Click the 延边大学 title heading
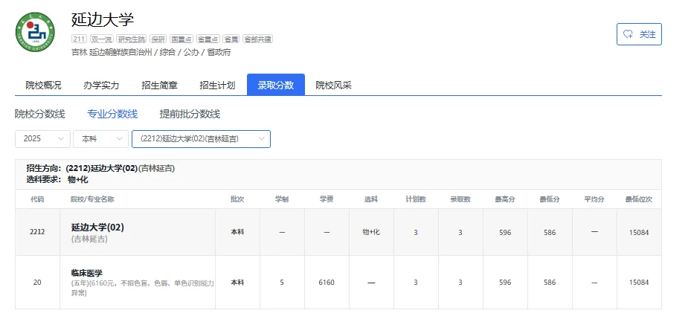 coord(103,19)
